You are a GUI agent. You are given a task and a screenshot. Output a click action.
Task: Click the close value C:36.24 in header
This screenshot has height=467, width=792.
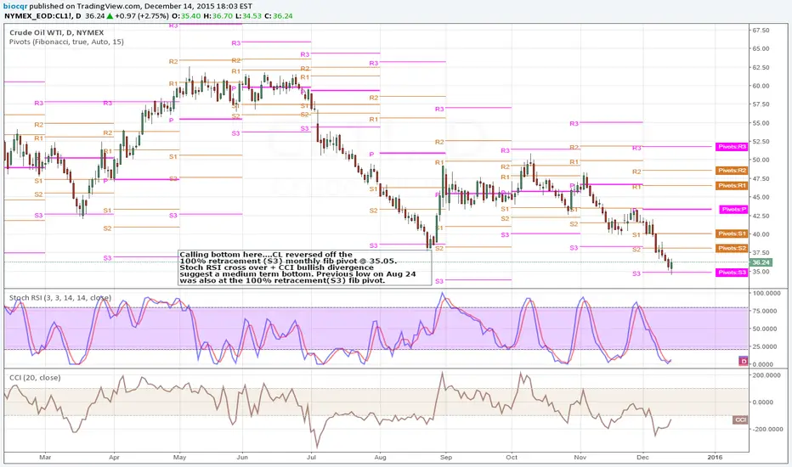279,16
